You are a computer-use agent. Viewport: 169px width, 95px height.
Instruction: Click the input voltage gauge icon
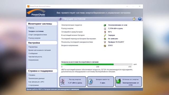105,46
